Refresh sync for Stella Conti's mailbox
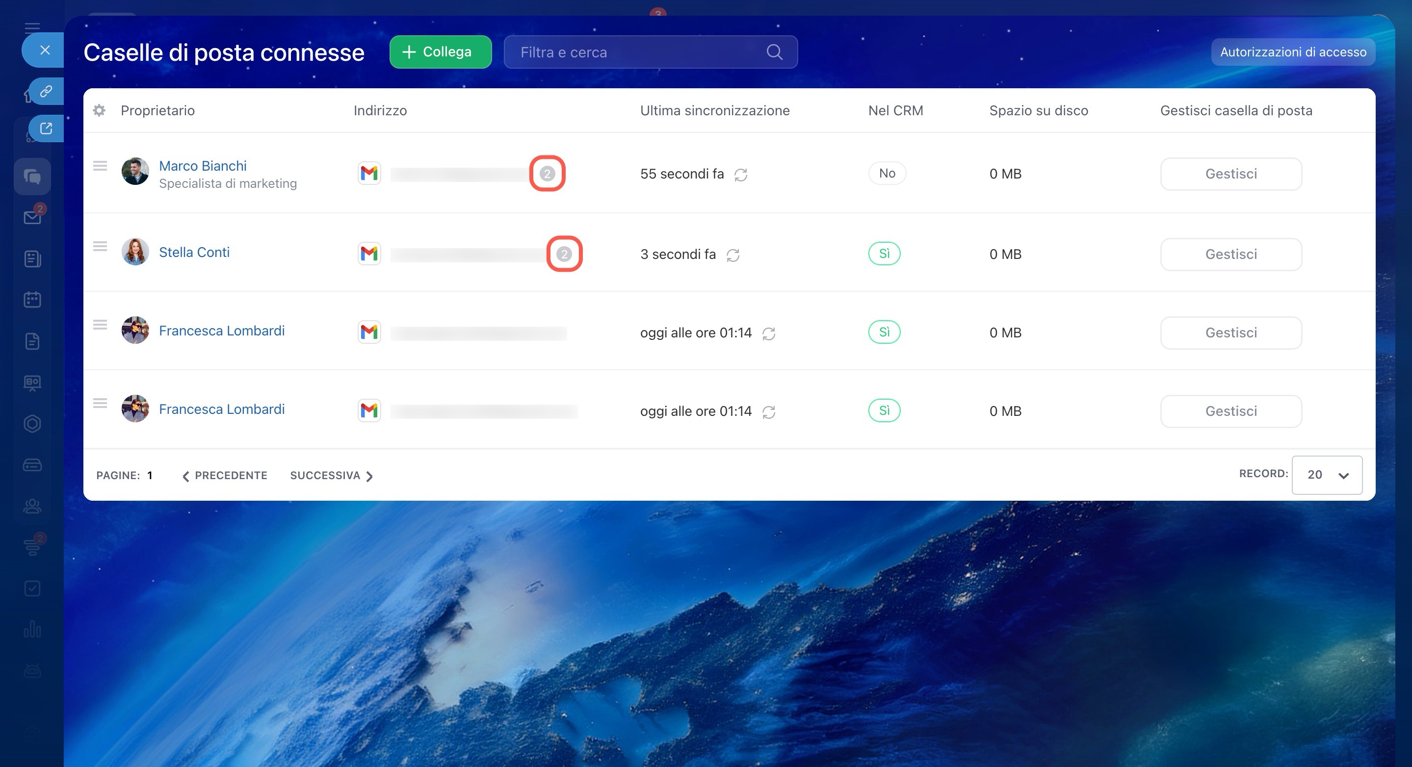This screenshot has width=1412, height=767. click(x=733, y=256)
